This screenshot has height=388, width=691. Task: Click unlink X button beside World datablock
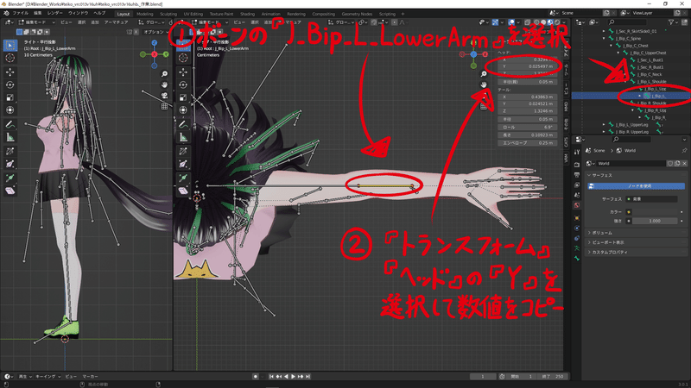pyautogui.click(x=684, y=163)
